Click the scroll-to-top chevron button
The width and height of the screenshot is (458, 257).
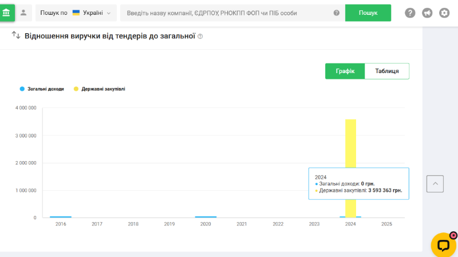point(435,183)
